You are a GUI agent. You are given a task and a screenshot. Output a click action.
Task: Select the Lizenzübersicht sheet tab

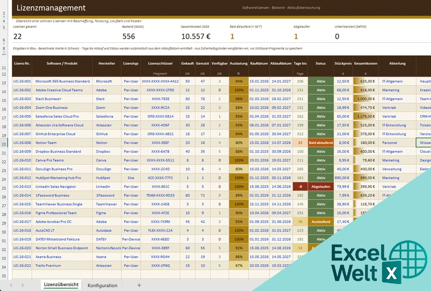[x=61, y=285]
